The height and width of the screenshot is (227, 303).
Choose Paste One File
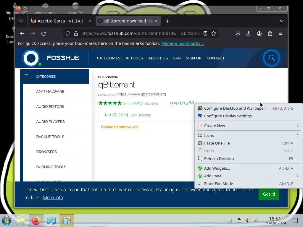[248, 143]
